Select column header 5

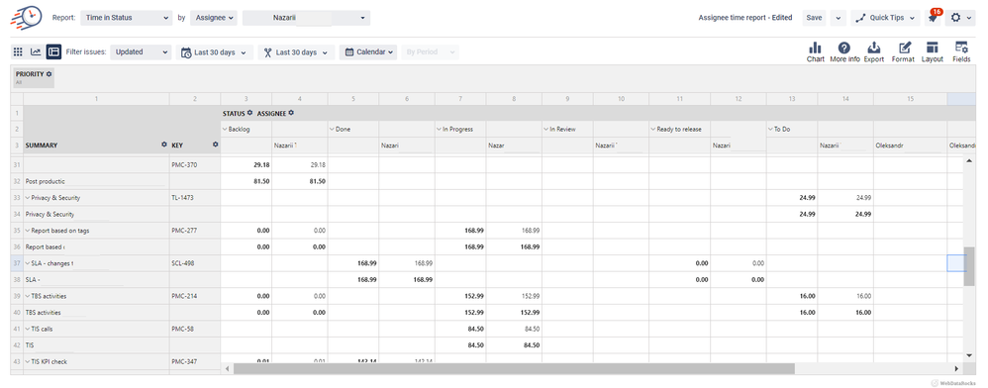(352, 99)
